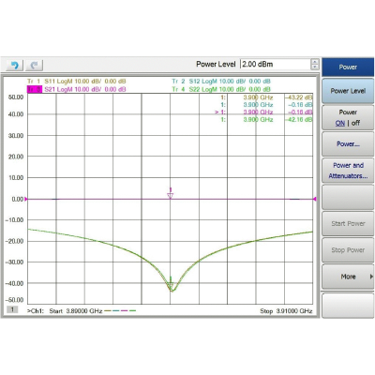Click the Start Power softkey
Screen dimensions: 375x375
[x=348, y=223]
